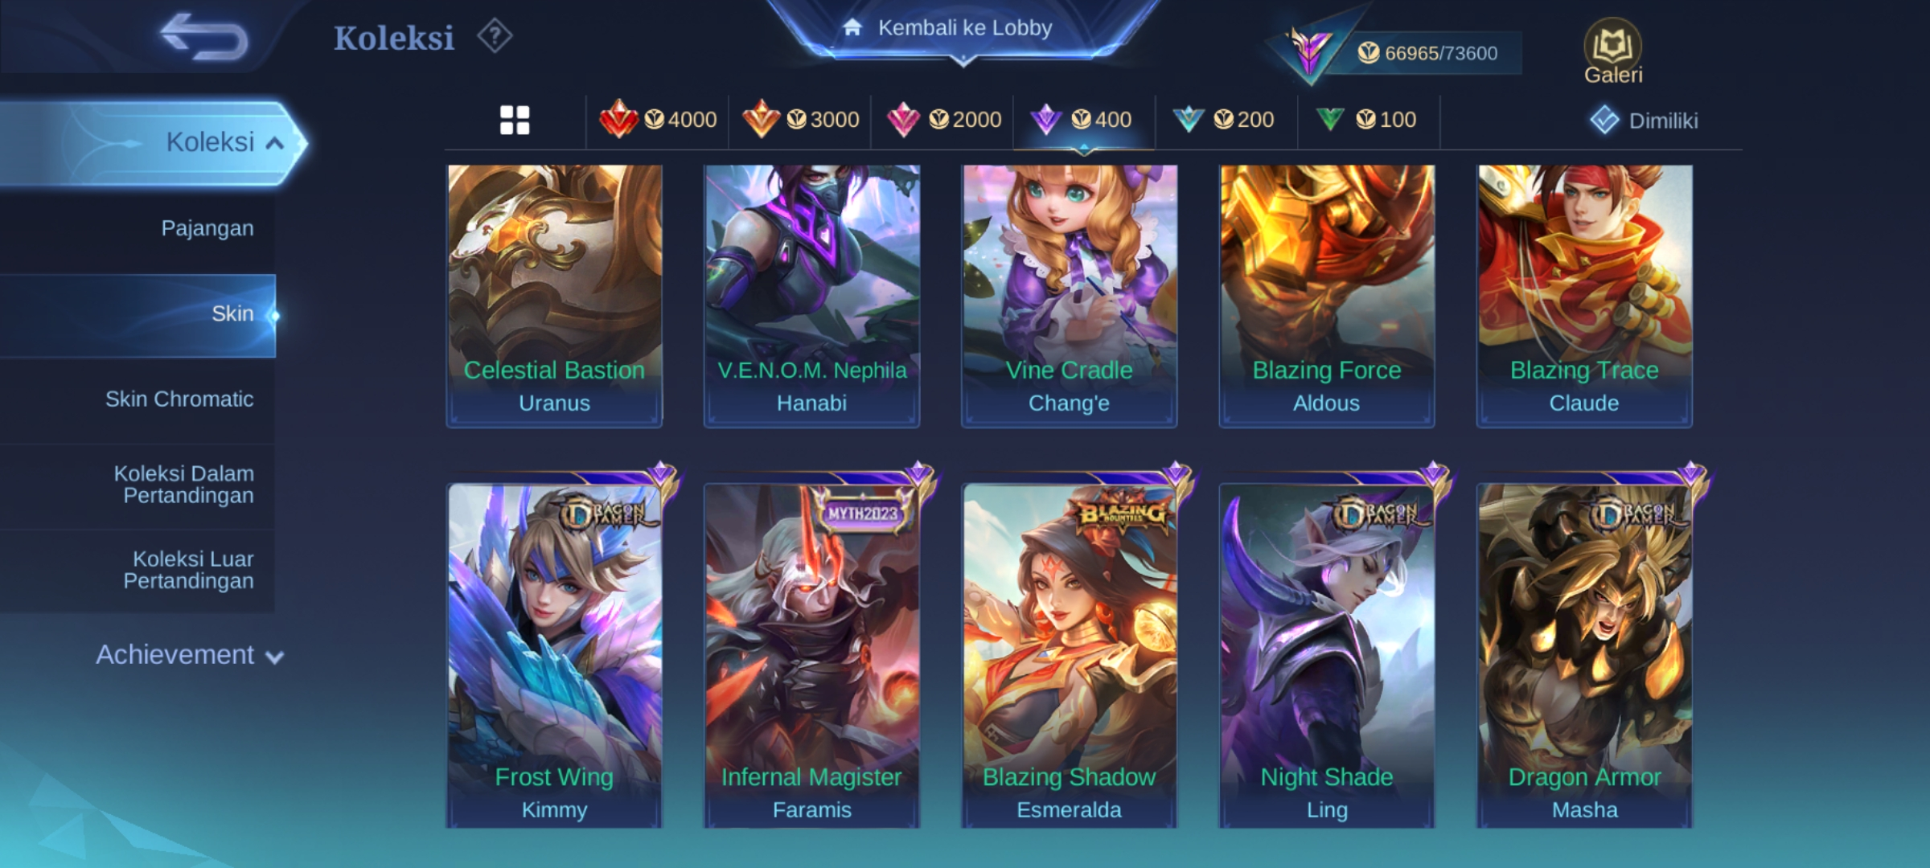Open the Koleksi help question mark
Viewport: 1930px width, 868px height.
coord(494,36)
